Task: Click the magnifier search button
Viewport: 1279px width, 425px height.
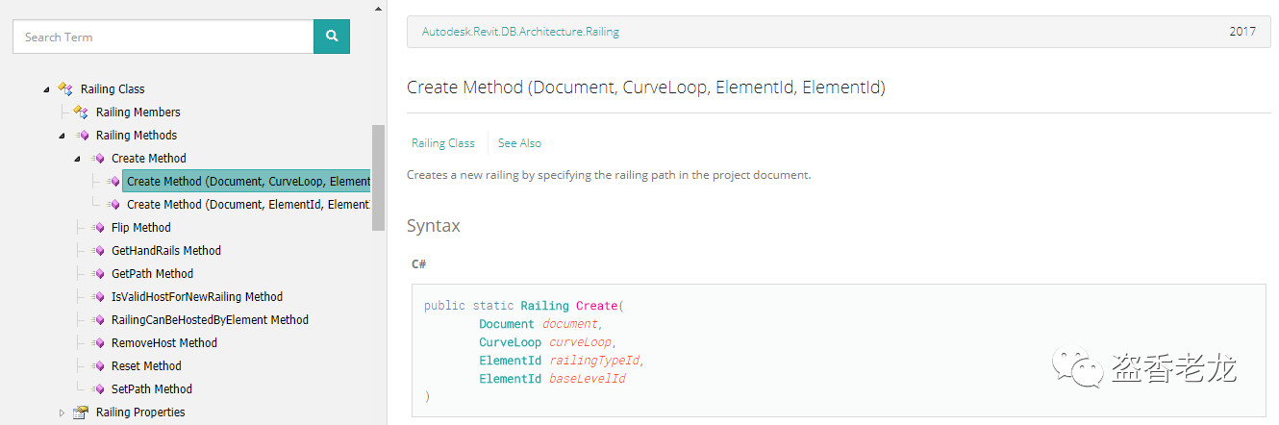Action: click(x=332, y=37)
